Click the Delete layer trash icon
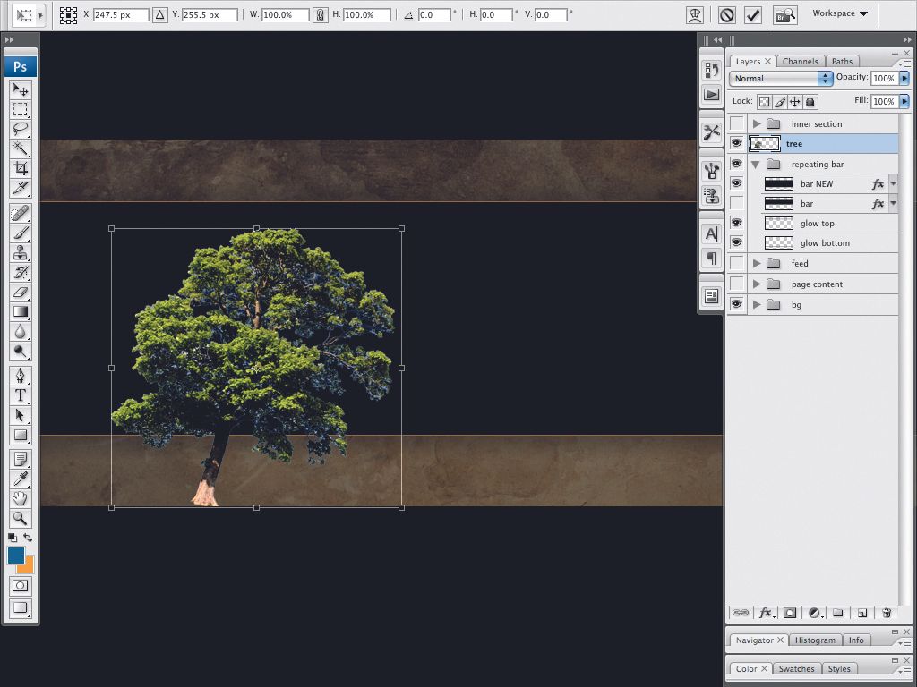Image resolution: width=917 pixels, height=687 pixels. click(887, 613)
